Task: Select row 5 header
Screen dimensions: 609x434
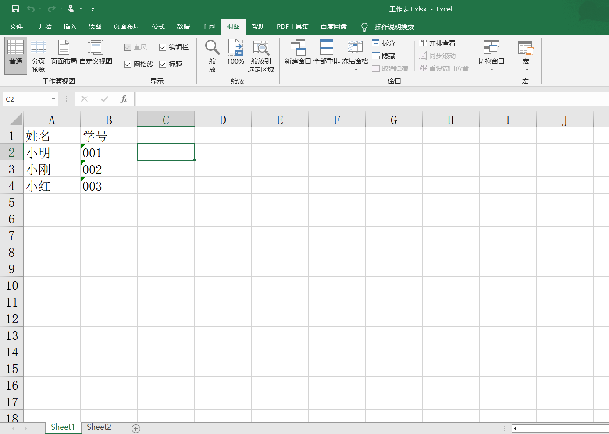Action: click(11, 202)
